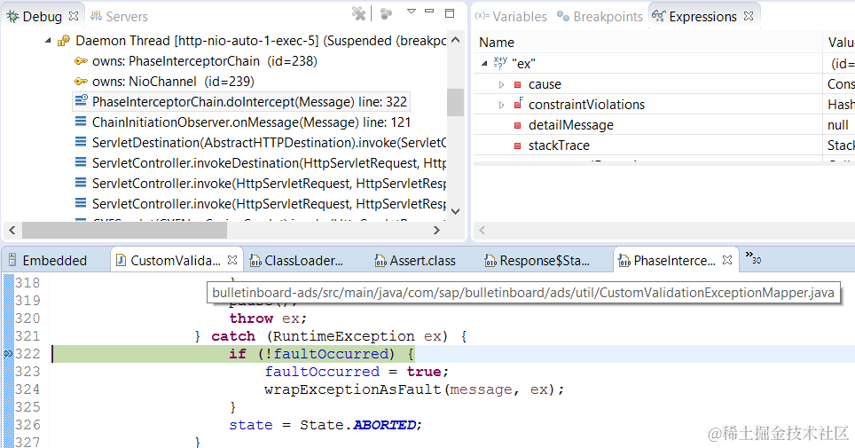Click wrapExceptionAsFault call on line 324
Screen dimensions: 855x448
pyautogui.click(x=353, y=389)
